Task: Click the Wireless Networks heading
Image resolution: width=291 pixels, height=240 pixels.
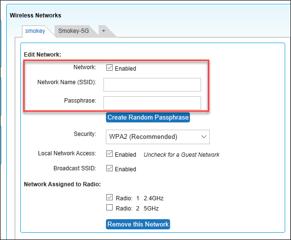Action: click(35, 16)
